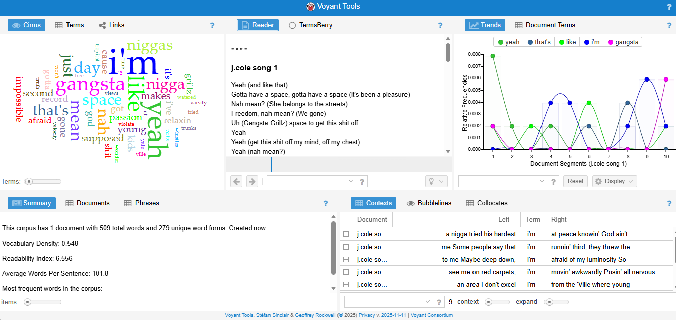
Task: Click help icon in top-right blue header
Action: coord(669,7)
